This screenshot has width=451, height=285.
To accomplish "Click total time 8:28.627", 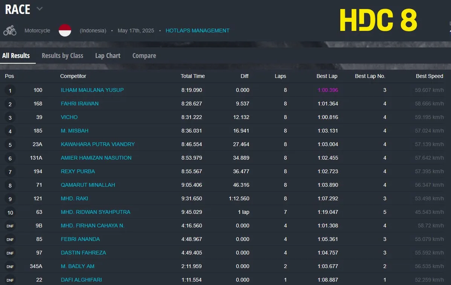I will [x=192, y=104].
